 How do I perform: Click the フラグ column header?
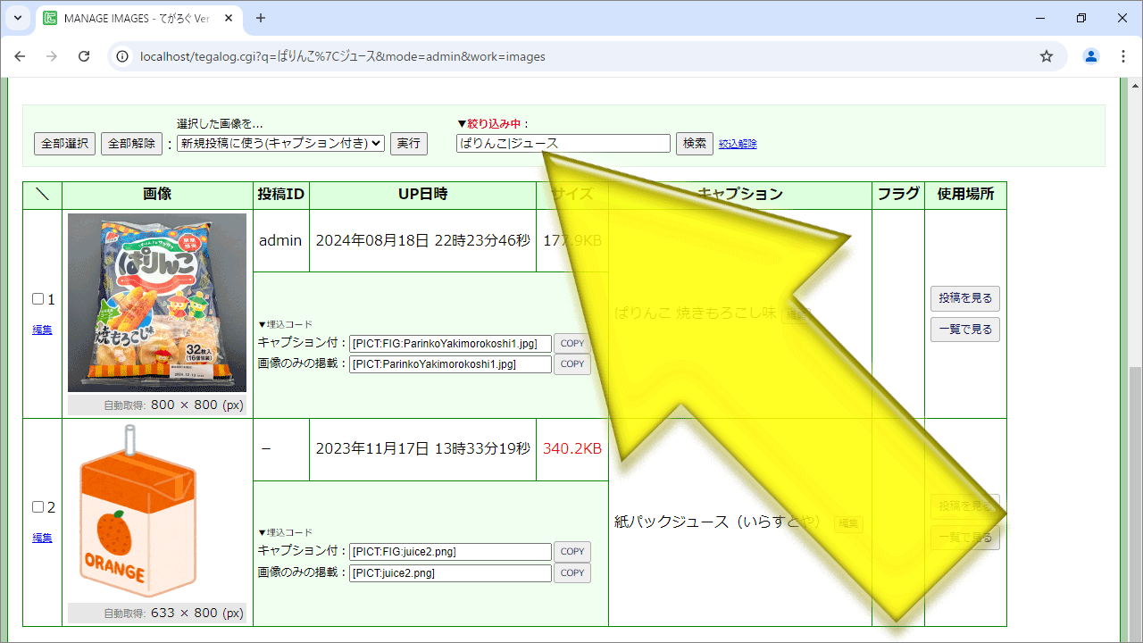click(898, 195)
